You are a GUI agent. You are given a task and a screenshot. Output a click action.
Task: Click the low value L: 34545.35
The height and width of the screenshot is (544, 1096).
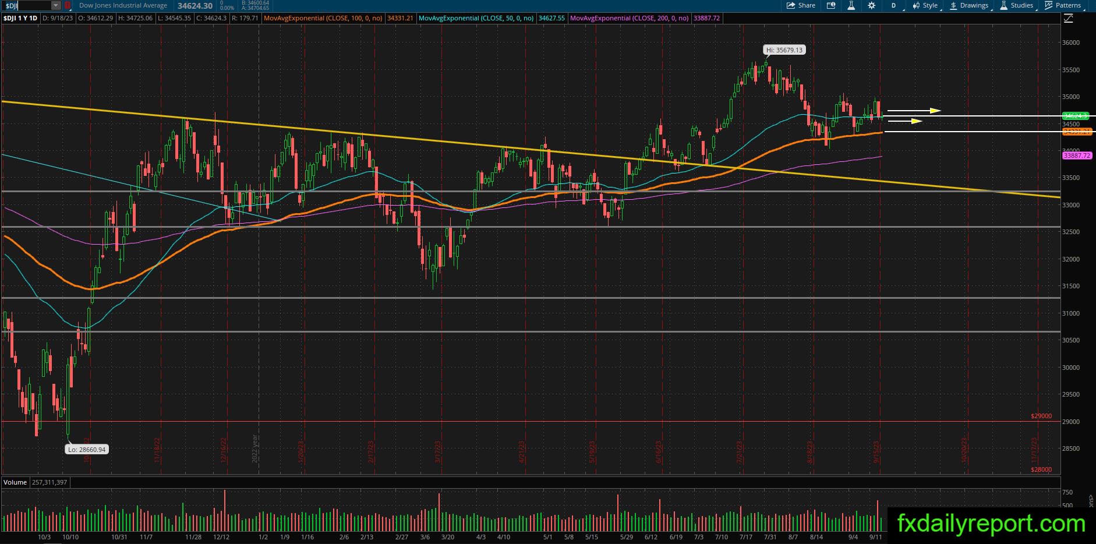pyautogui.click(x=175, y=19)
